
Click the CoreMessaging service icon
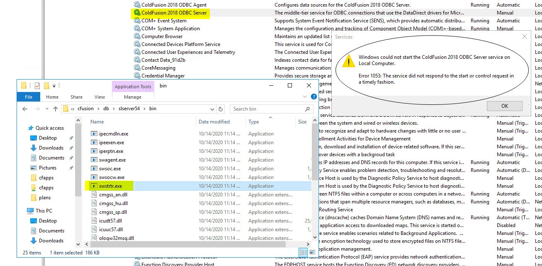[137, 68]
